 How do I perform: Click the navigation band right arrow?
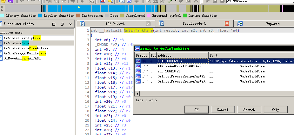pos(2,10)
